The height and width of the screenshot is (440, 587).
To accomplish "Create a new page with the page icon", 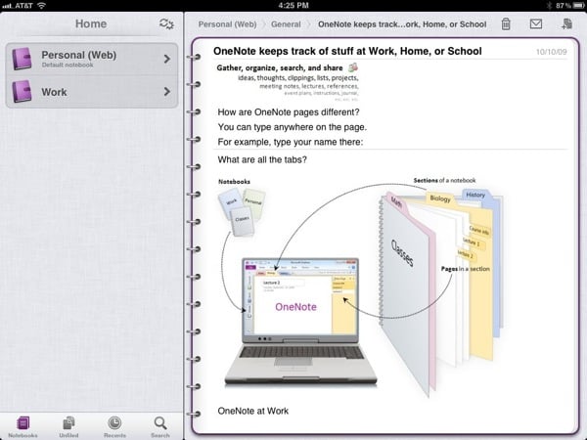I will pos(566,23).
